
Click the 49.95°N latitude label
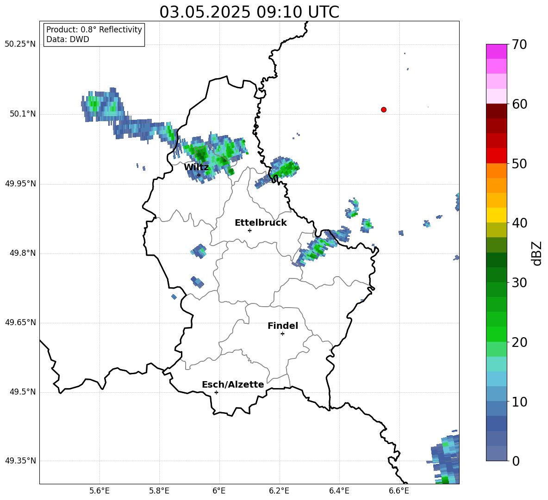[x=20, y=184]
